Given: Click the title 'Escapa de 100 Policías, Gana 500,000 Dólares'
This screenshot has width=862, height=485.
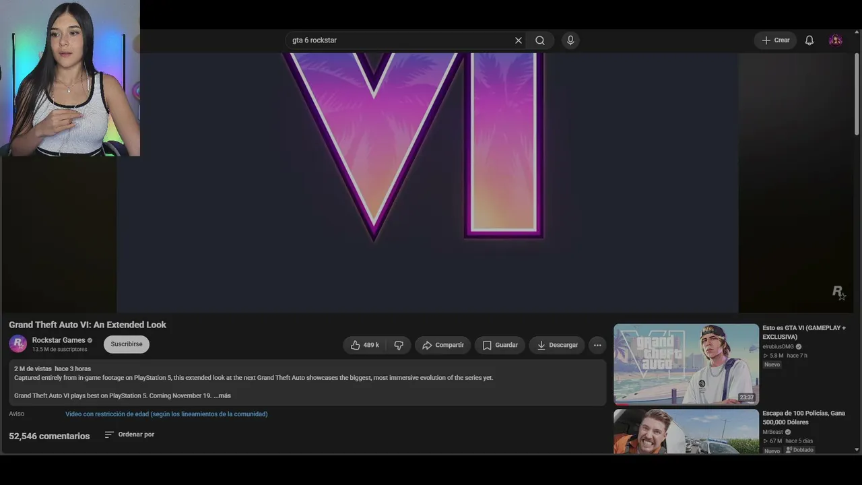Looking at the screenshot, I should click(x=803, y=418).
